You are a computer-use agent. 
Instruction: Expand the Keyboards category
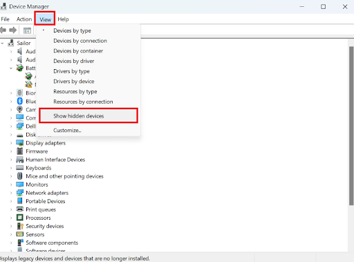11,168
